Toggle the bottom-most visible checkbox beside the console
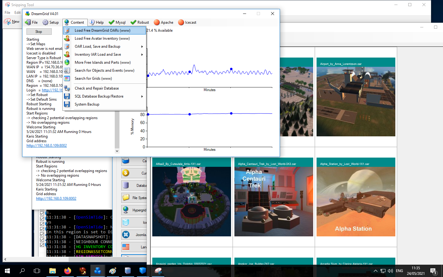This screenshot has width=443, height=277. coord(42,245)
